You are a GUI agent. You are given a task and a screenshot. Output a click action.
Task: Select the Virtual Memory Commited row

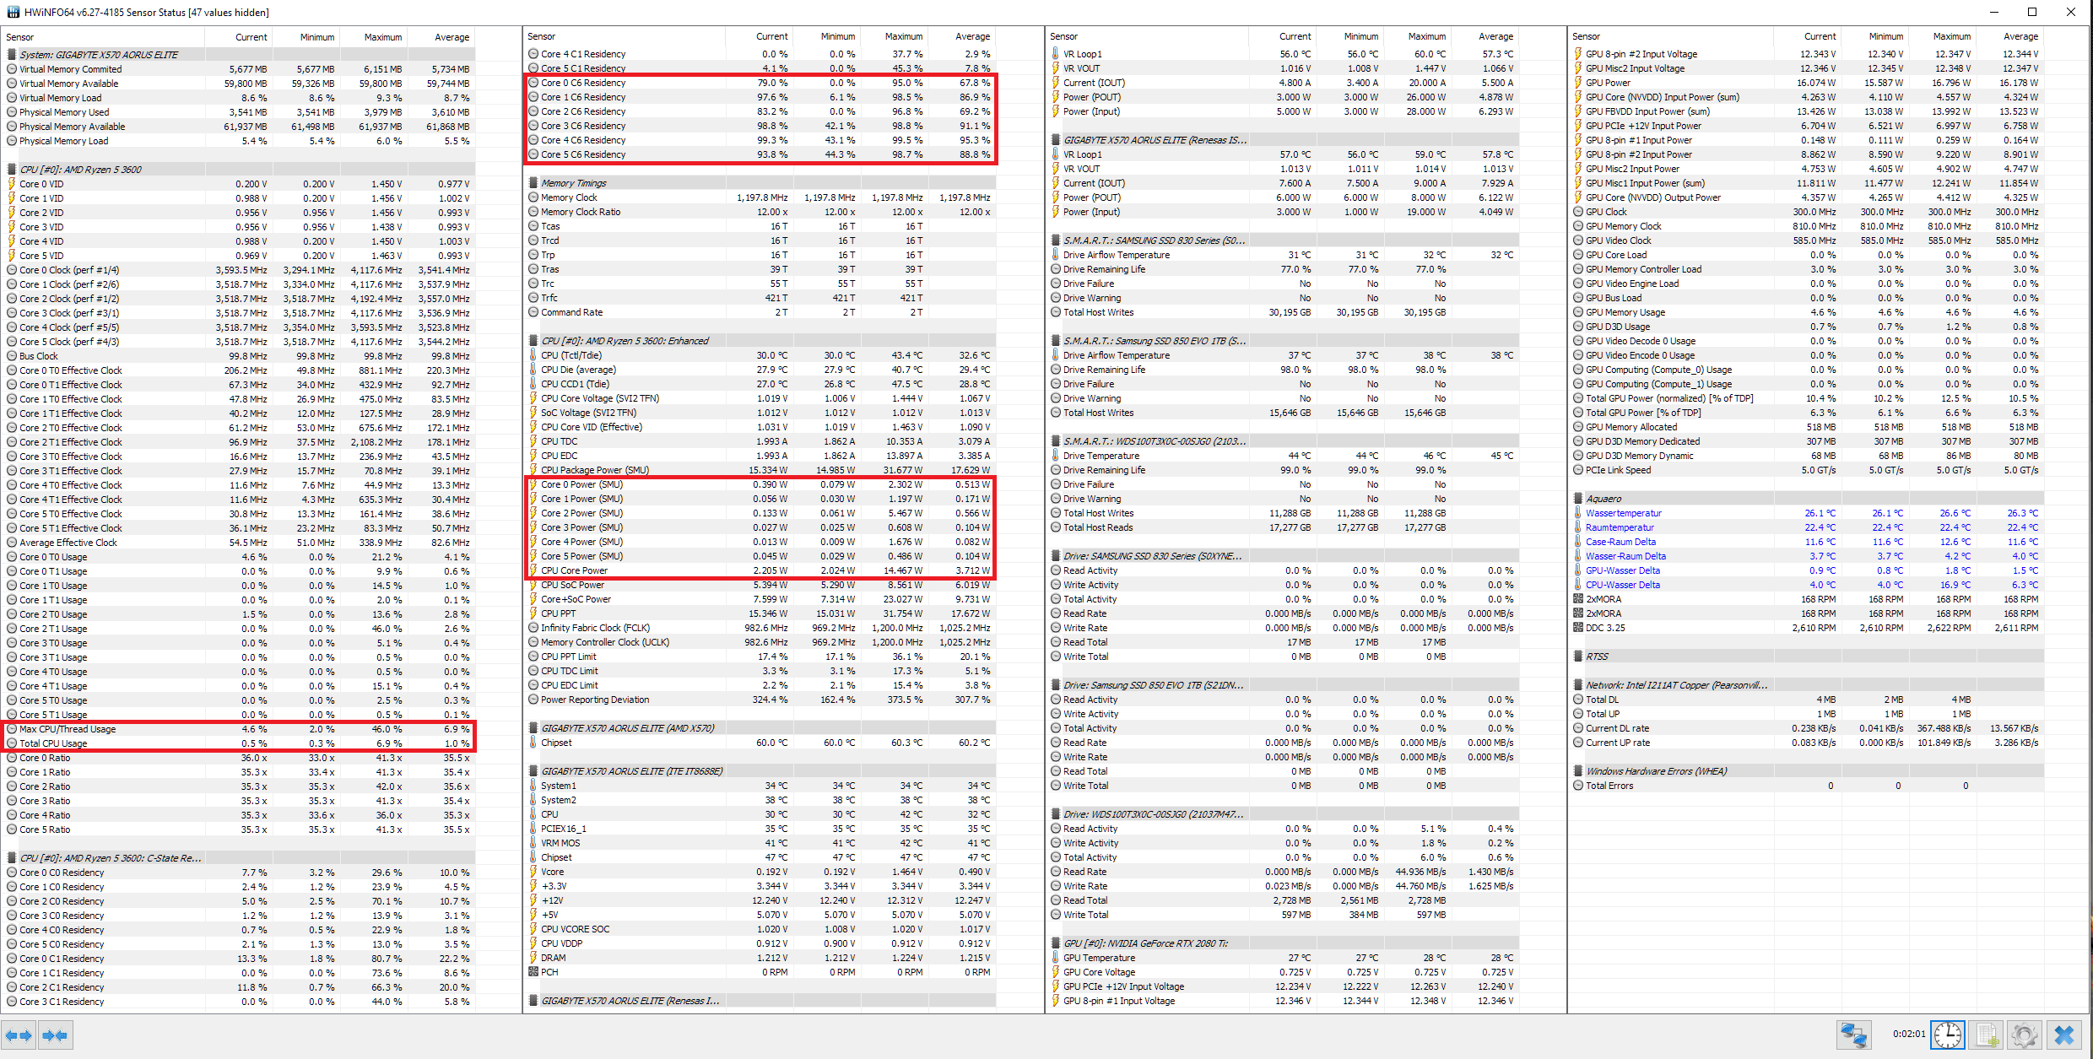pyautogui.click(x=240, y=69)
